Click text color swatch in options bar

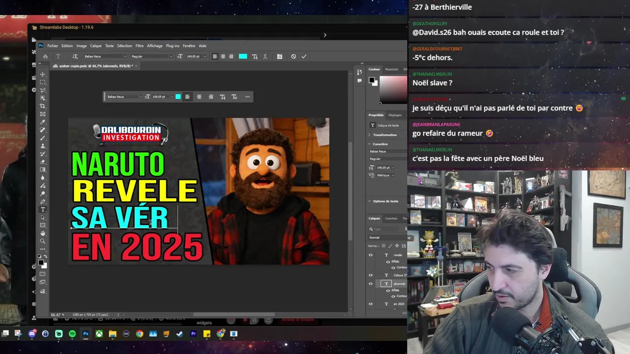pos(243,57)
